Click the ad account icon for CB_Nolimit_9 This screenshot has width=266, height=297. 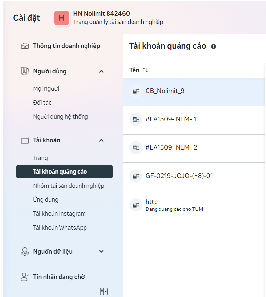point(135,91)
